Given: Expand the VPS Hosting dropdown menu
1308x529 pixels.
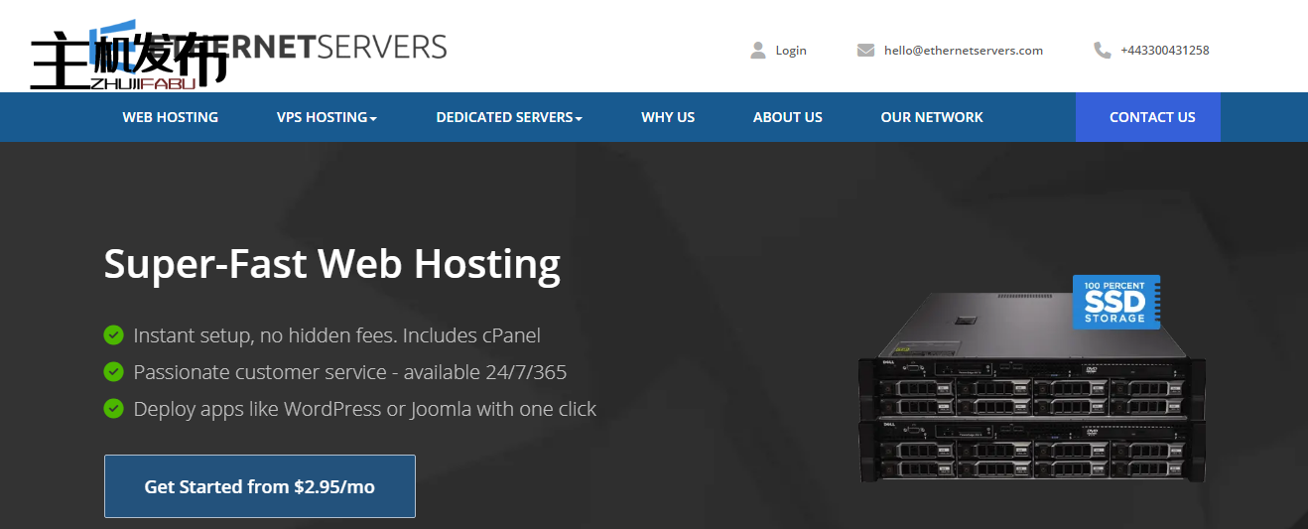Looking at the screenshot, I should pos(327,117).
